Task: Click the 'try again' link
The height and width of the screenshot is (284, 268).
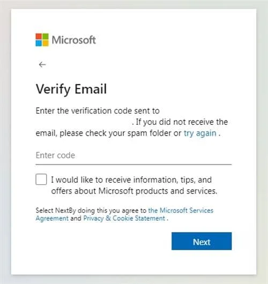Action: pyautogui.click(x=200, y=133)
